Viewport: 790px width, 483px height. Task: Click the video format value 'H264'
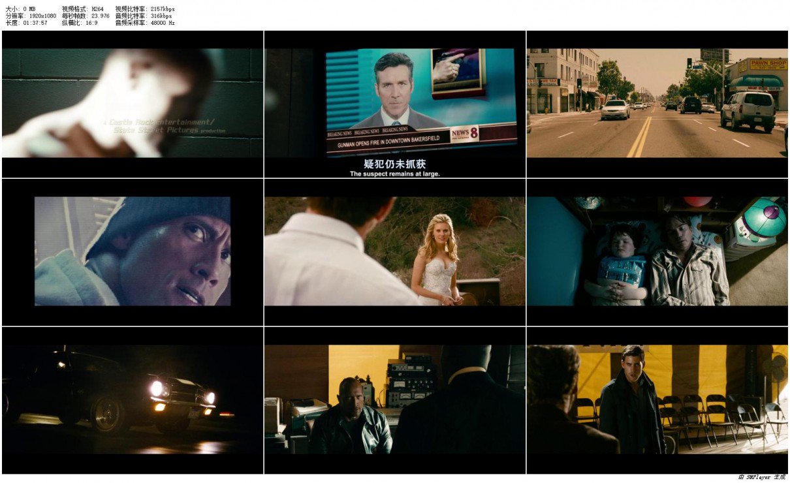[x=97, y=8]
